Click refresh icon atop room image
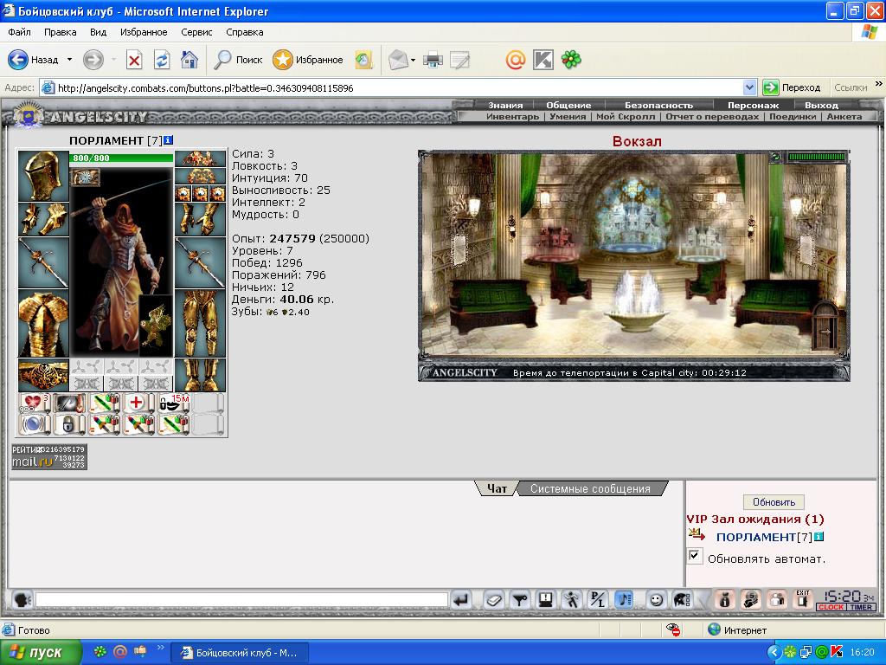 coord(776,157)
